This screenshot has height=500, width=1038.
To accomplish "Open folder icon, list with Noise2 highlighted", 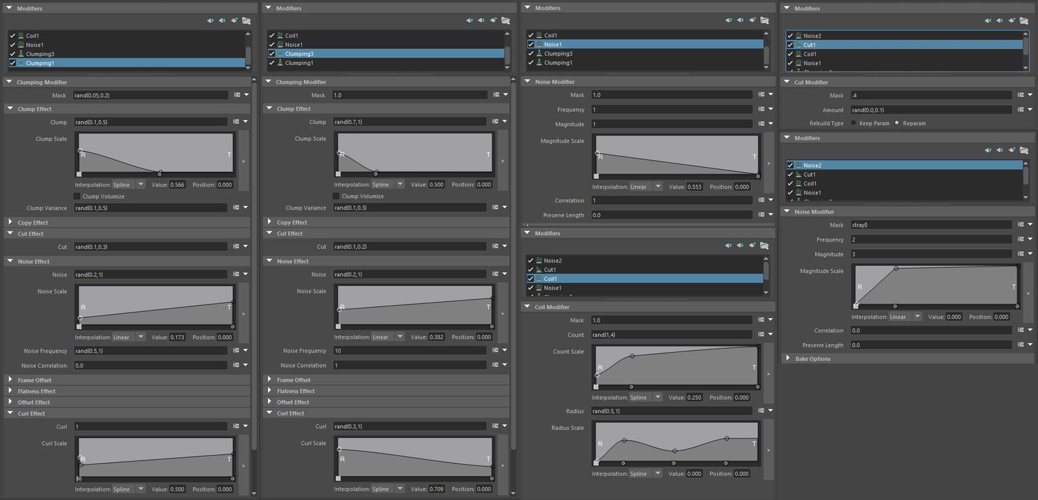I will pyautogui.click(x=1024, y=150).
